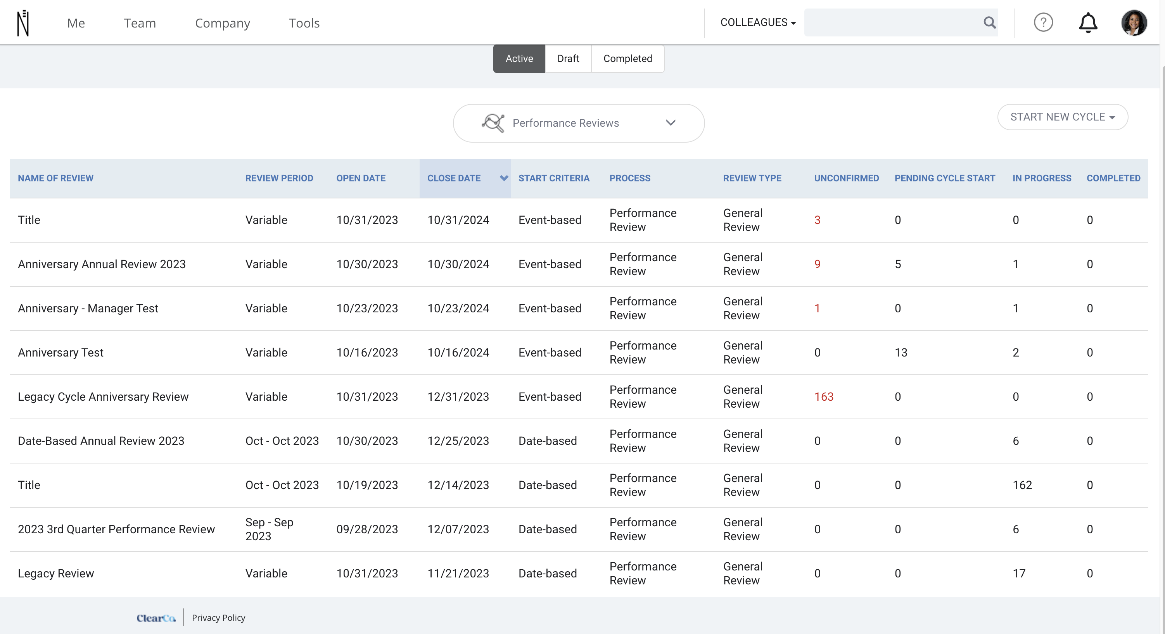Switch to the Active tab

(x=519, y=59)
